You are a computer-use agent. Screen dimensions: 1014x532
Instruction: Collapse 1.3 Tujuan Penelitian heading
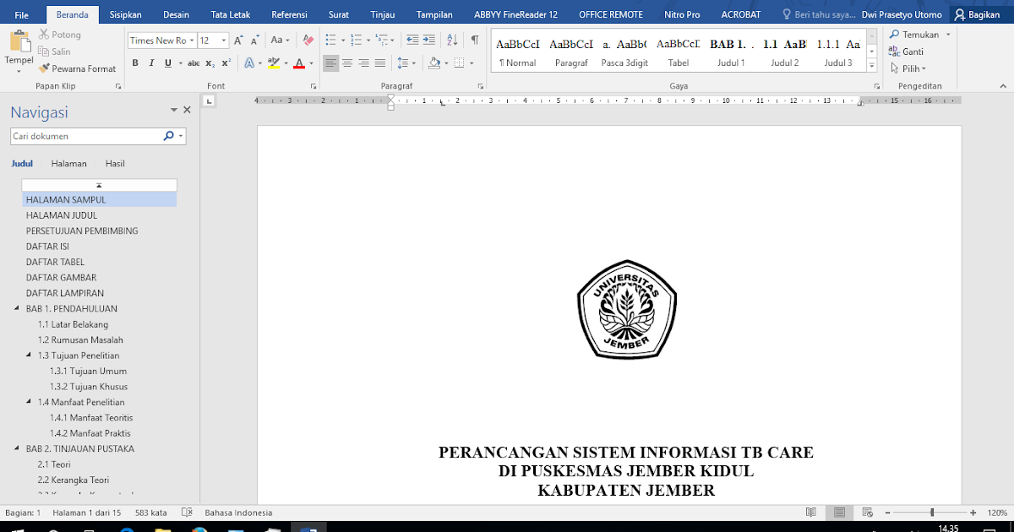29,356
